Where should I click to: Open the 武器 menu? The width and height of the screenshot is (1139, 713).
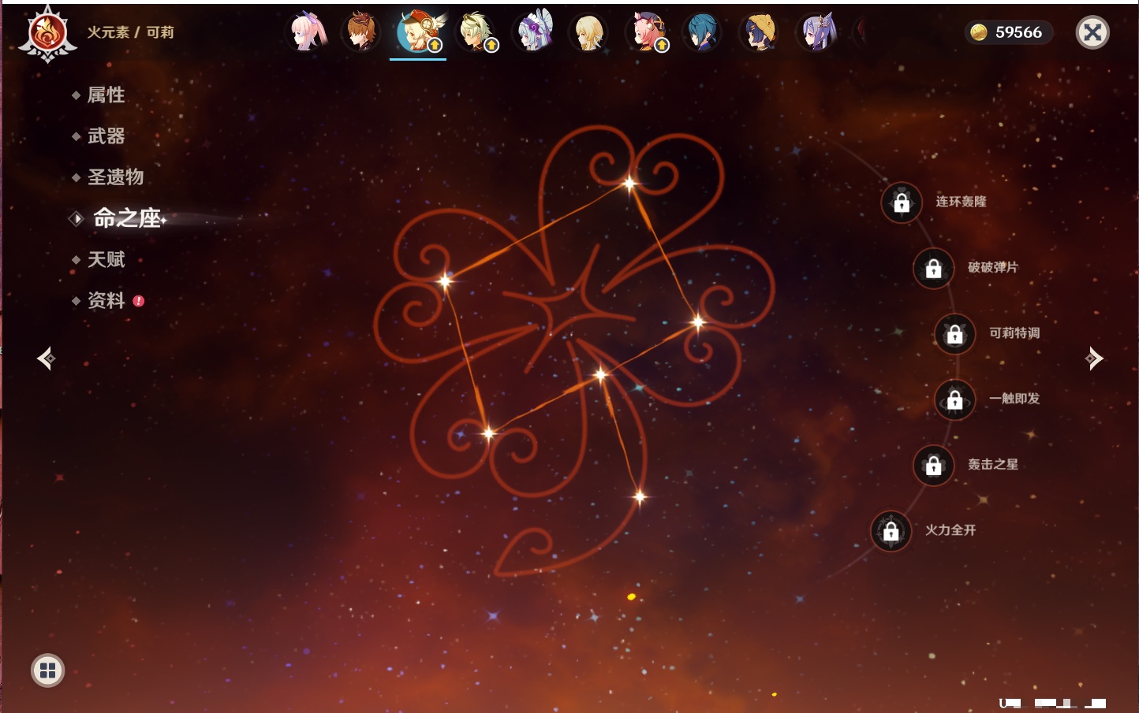pyautogui.click(x=106, y=136)
